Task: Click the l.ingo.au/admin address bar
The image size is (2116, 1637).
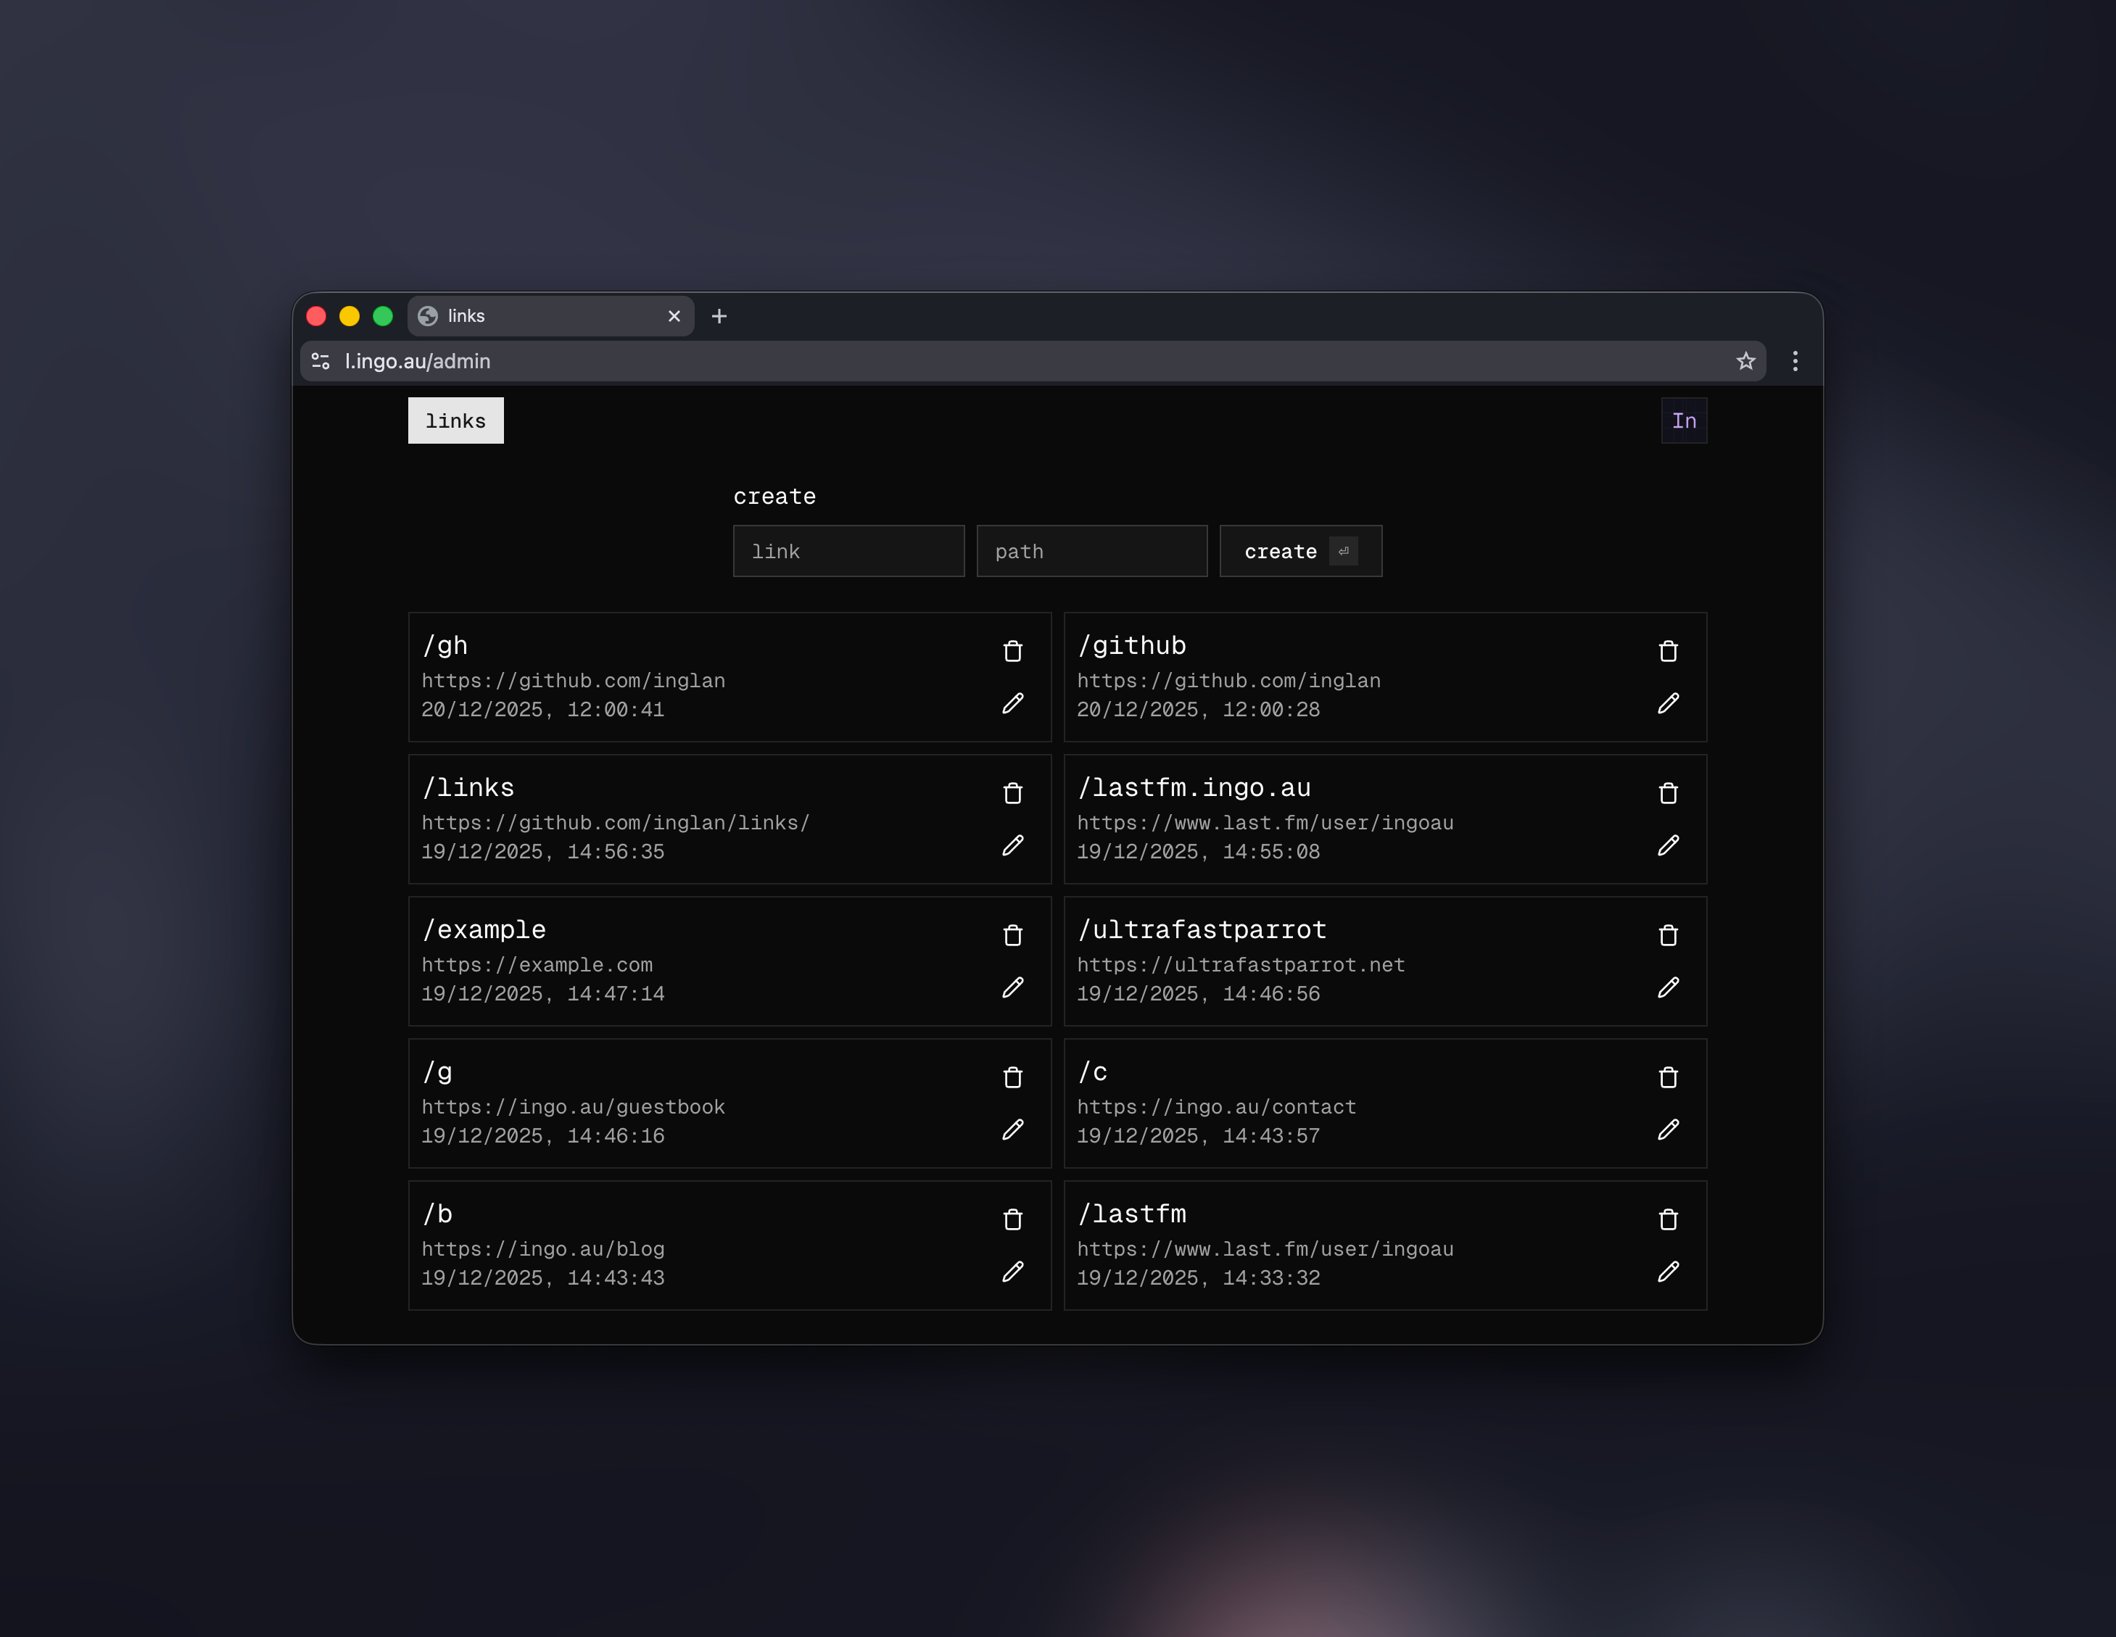Action: coord(1032,361)
